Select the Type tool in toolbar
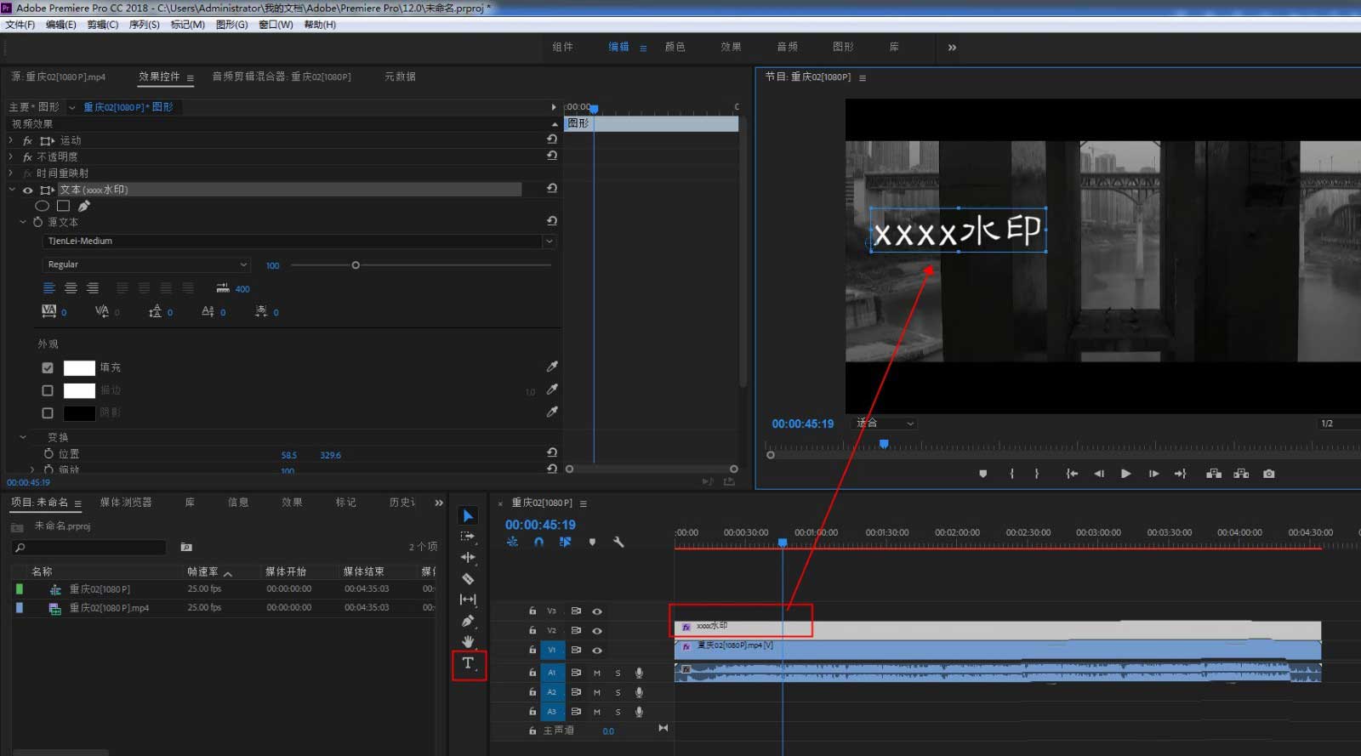 [468, 663]
